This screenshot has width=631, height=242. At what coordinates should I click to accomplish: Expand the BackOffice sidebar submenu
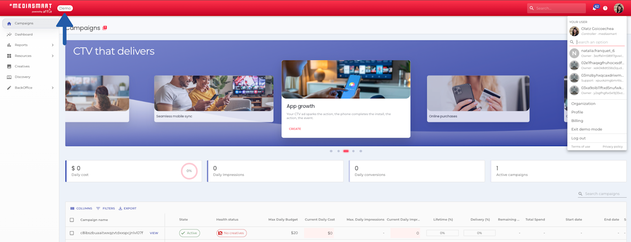pyautogui.click(x=53, y=88)
